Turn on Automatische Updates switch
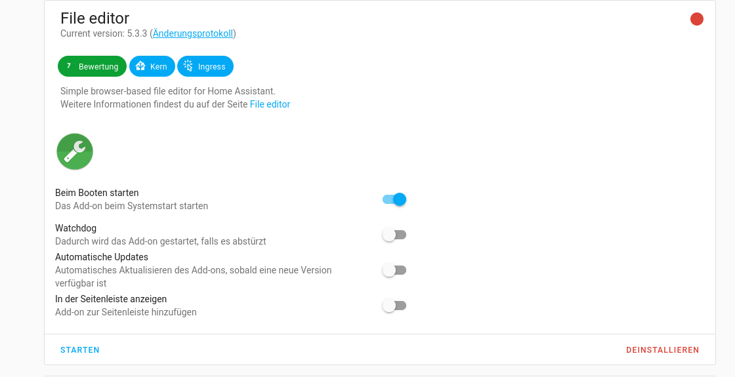735x377 pixels. (x=394, y=270)
